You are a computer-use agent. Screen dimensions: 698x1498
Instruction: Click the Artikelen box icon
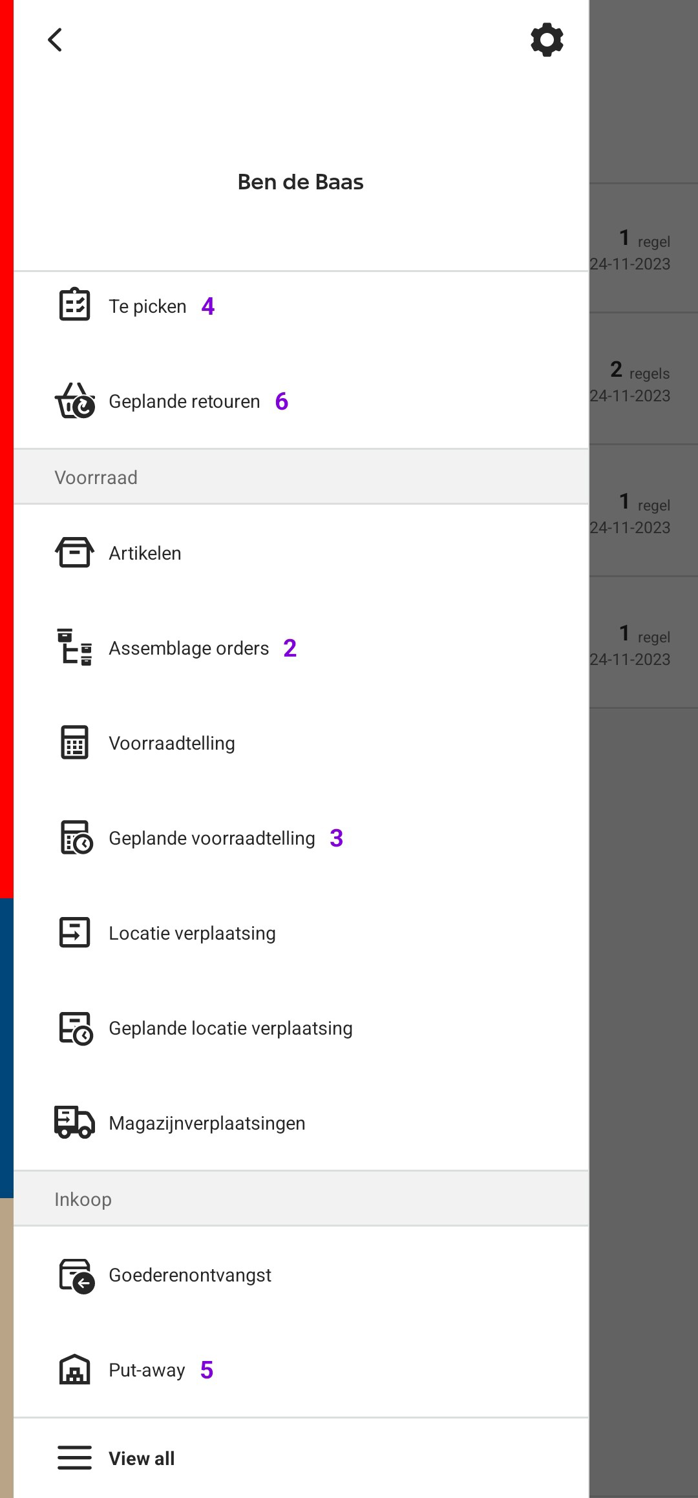[x=75, y=553]
